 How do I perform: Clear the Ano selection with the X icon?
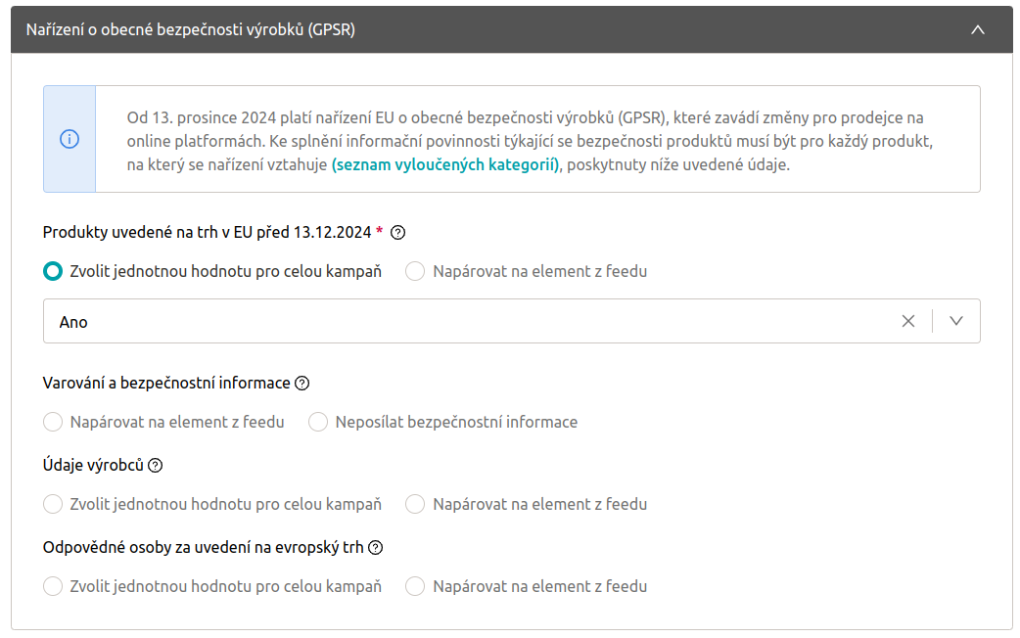tap(908, 321)
